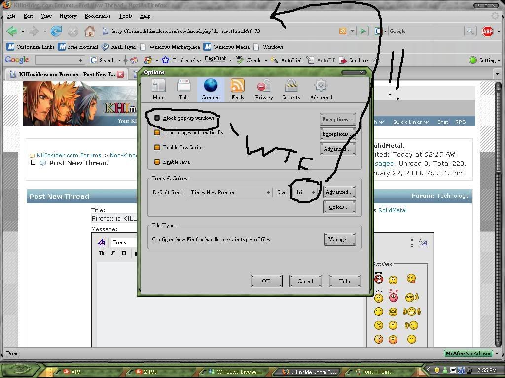Reload the page with the refresh icon
505x378 pixels.
click(56, 31)
